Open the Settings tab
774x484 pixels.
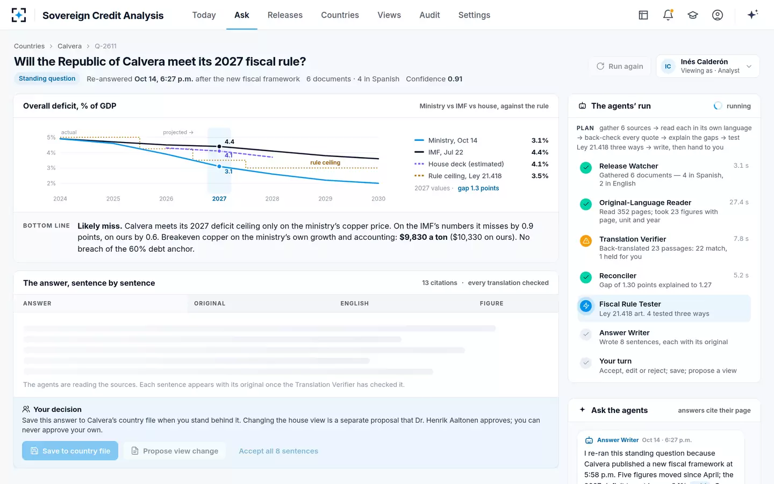474,15
